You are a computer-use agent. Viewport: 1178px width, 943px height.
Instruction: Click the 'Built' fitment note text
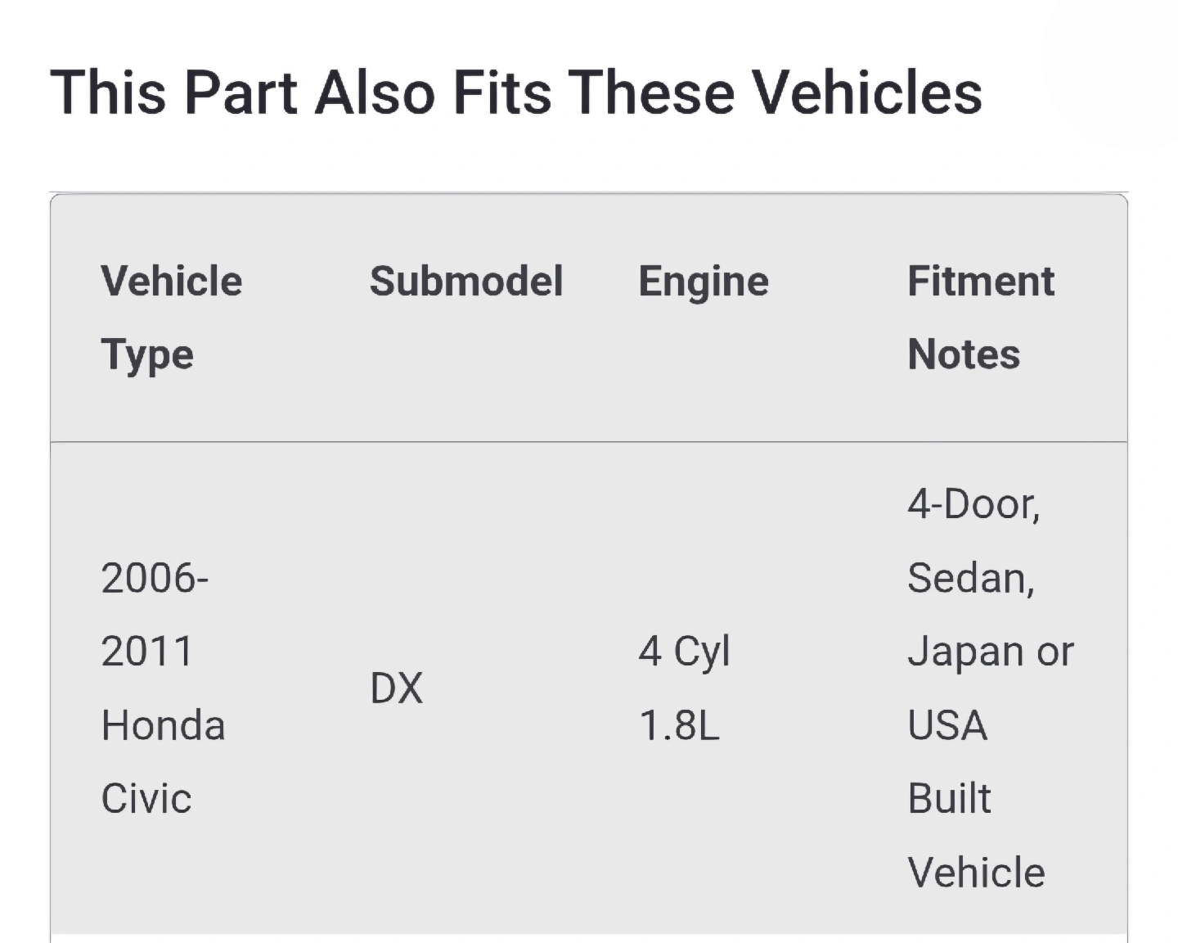(x=949, y=799)
